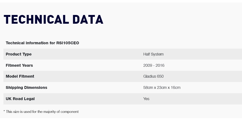Click the Model Fitment row label
The height and width of the screenshot is (121, 242).
tap(20, 76)
